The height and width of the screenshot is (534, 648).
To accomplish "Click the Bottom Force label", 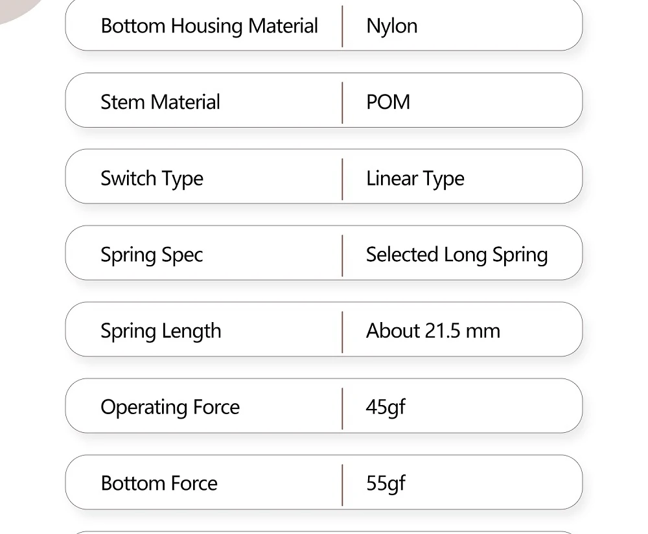I will [159, 483].
